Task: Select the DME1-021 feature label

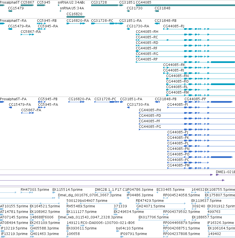Action: click(225, 172)
